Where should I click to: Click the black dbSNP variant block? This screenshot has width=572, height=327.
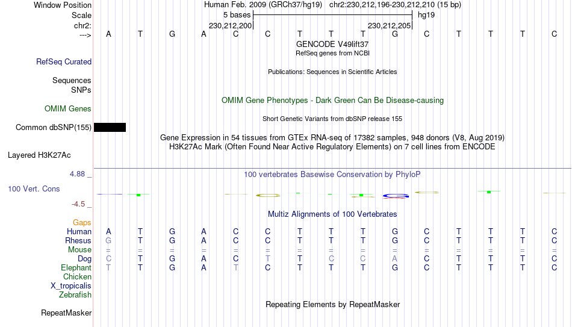pyautogui.click(x=110, y=128)
